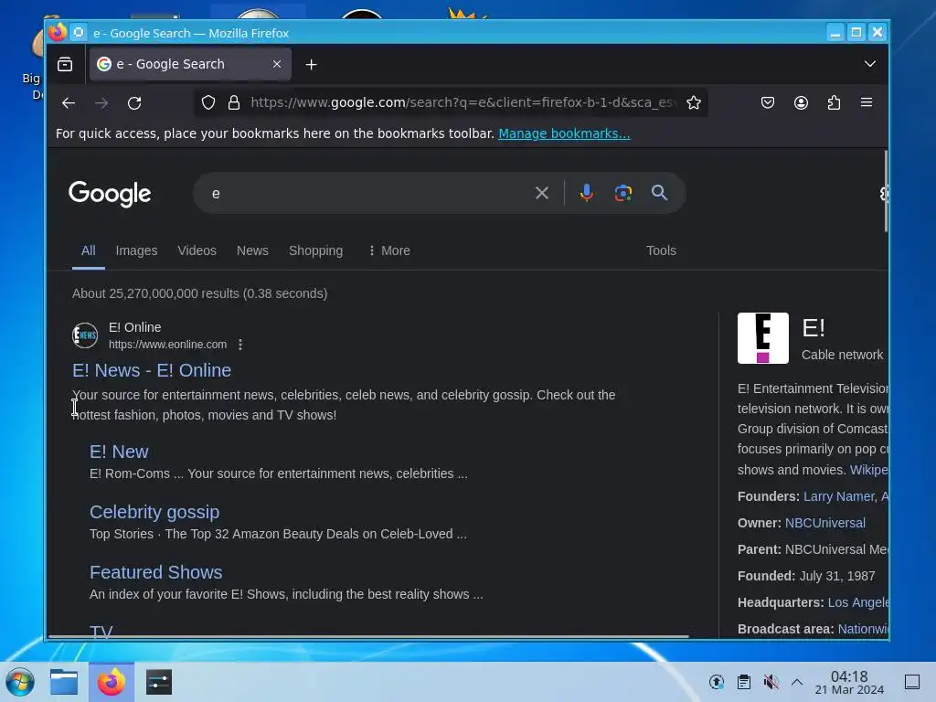Viewport: 936px width, 702px height.
Task: Open tracking protection shield icon
Action: point(207,102)
